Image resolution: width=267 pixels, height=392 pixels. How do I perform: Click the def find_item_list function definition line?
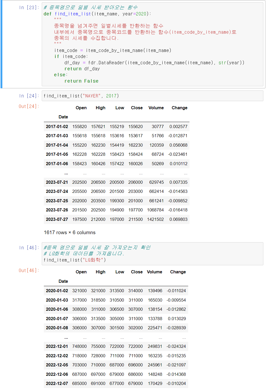point(97,14)
